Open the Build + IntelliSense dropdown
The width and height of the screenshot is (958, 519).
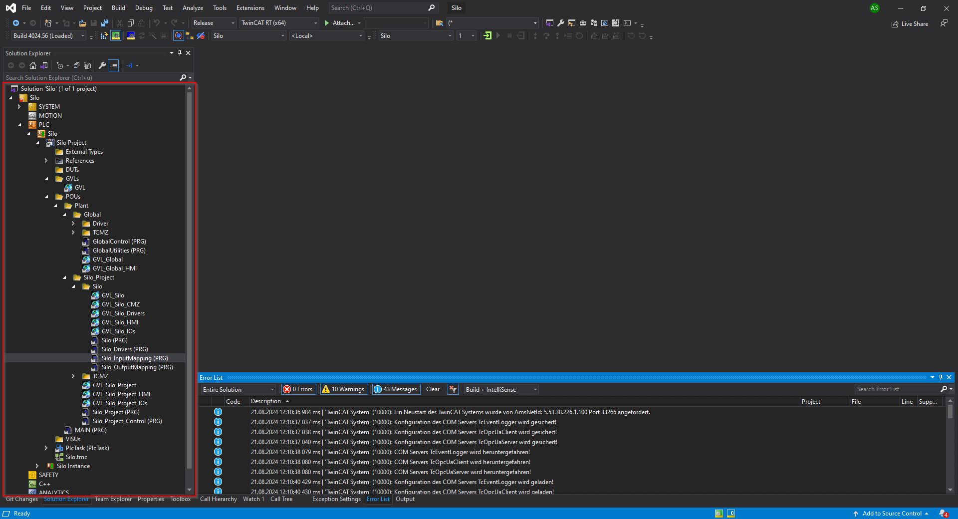tap(501, 389)
